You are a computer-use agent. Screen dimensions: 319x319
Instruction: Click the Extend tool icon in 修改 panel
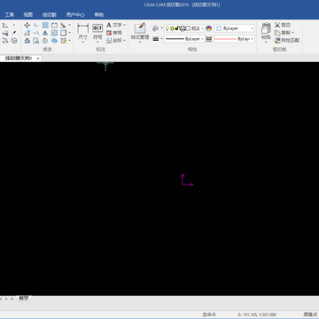click(36, 33)
